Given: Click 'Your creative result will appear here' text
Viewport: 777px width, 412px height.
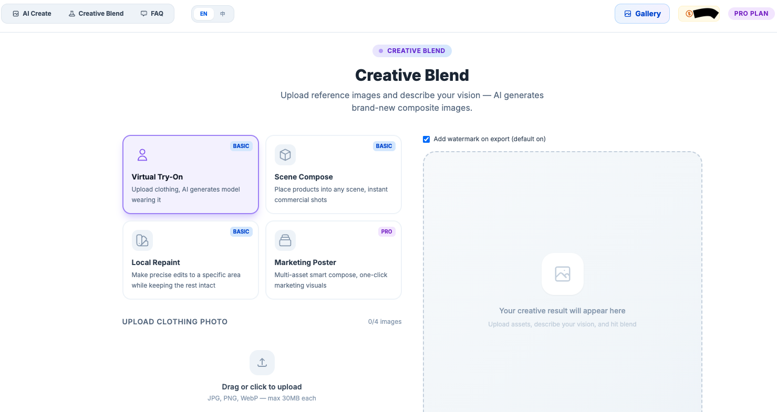Looking at the screenshot, I should pyautogui.click(x=562, y=311).
